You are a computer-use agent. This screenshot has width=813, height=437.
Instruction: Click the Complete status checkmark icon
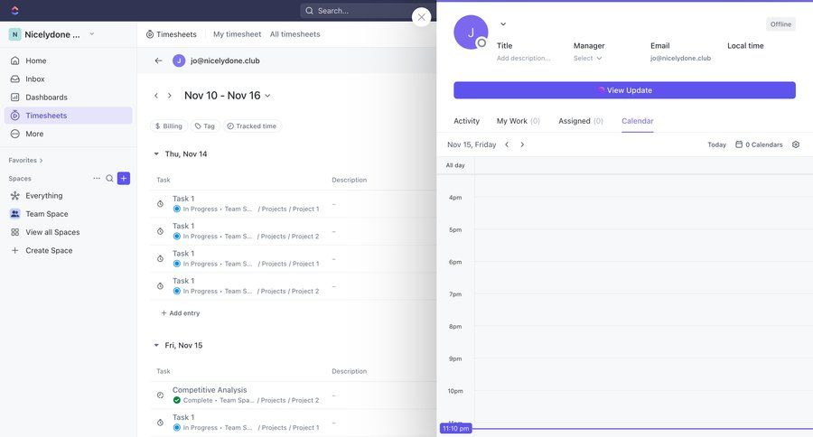pyautogui.click(x=177, y=400)
